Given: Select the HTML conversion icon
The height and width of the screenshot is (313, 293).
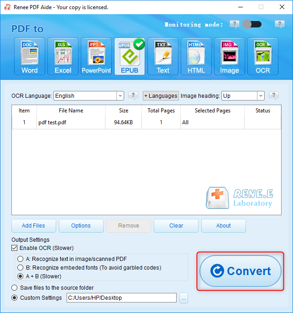Looking at the screenshot, I should click(x=196, y=56).
